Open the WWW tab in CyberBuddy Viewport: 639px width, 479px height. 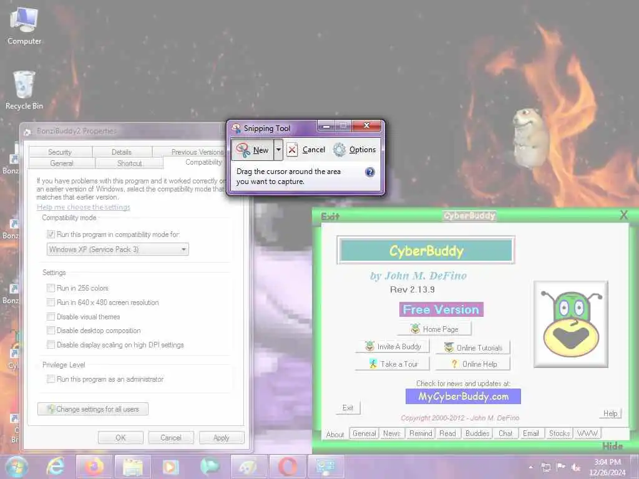587,433
